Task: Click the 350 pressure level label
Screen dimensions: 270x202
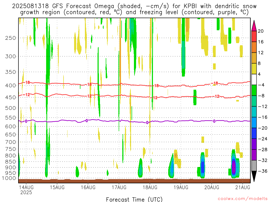Action: coord(11,72)
